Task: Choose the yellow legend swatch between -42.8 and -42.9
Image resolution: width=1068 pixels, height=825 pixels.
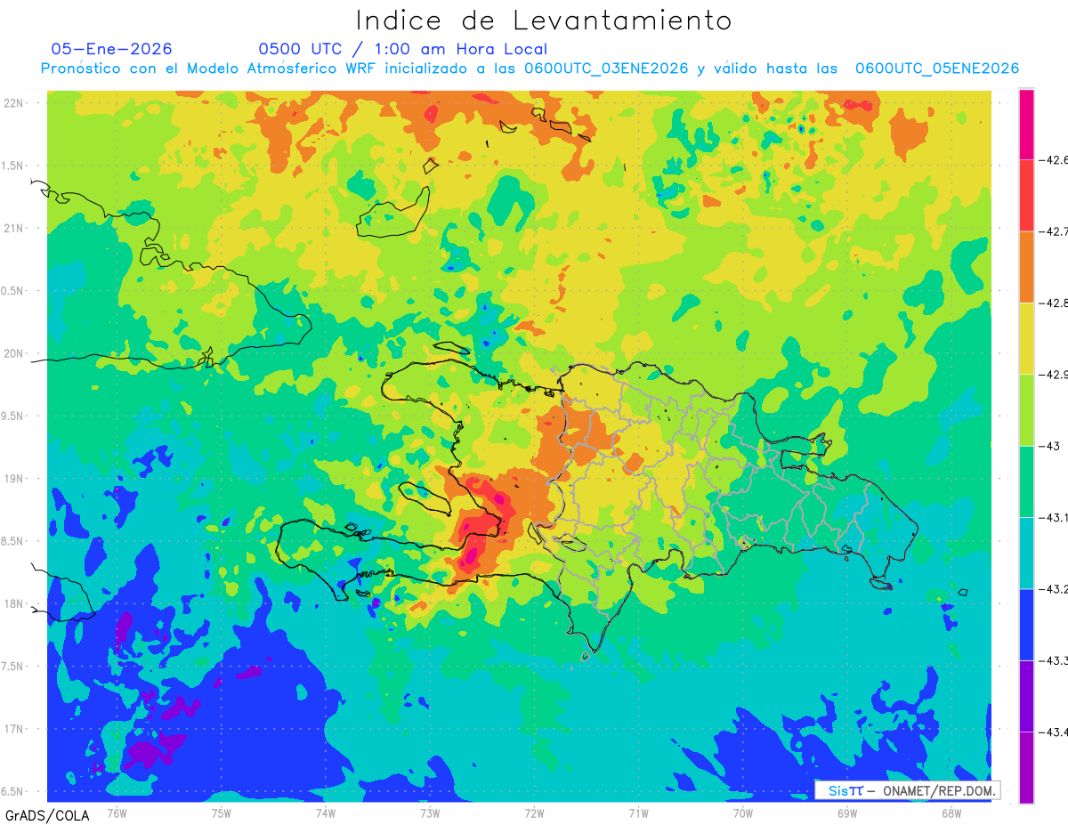Action: [x=1026, y=338]
